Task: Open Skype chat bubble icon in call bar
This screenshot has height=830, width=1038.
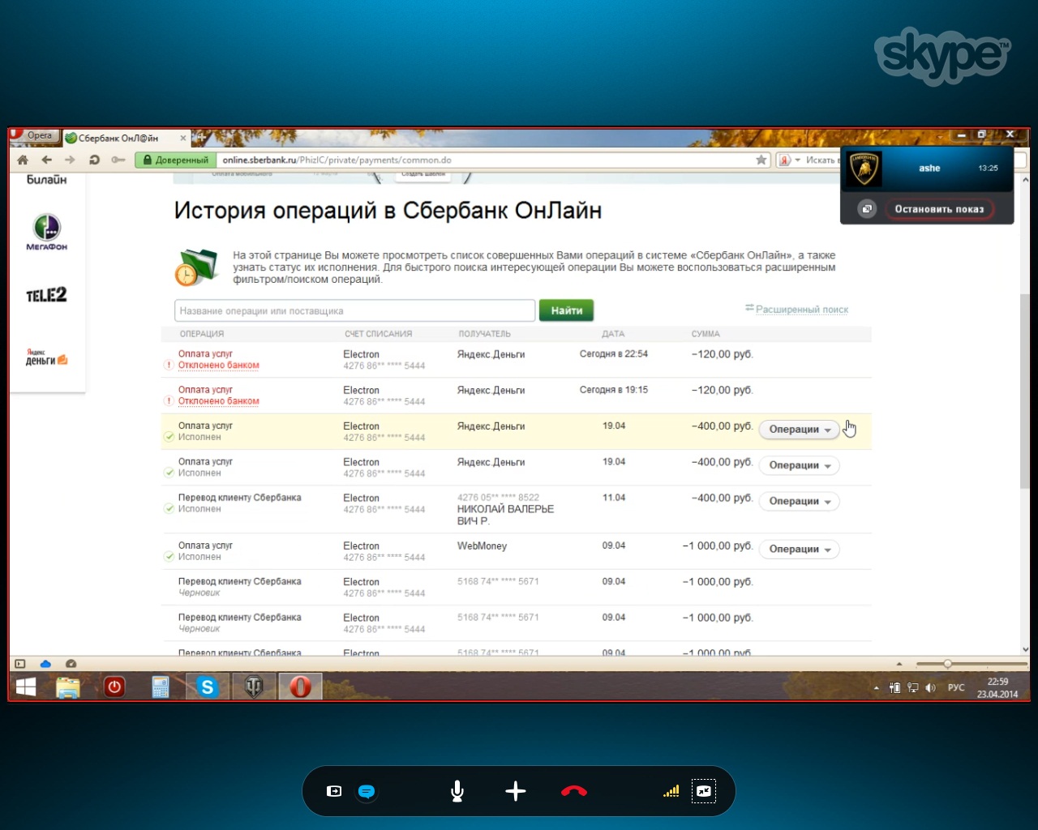Action: pyautogui.click(x=367, y=791)
